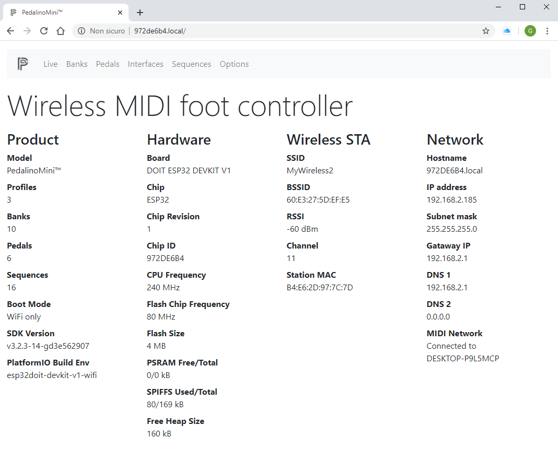Open the Banks page
Screen dimensions: 558x461
click(77, 64)
